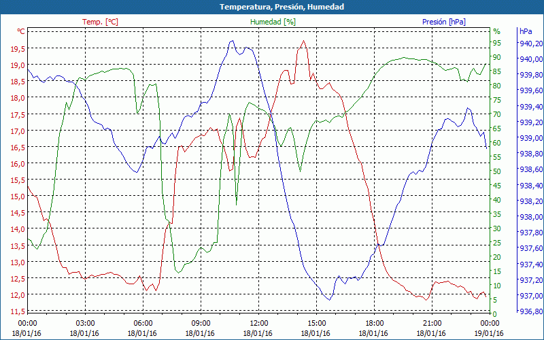Click the 936,80 pressure axis value

(531, 311)
